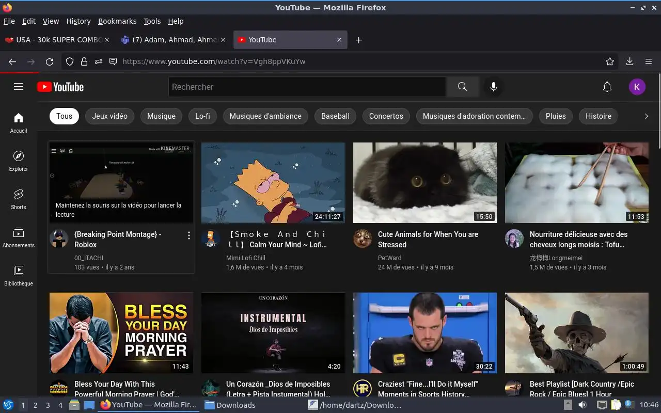Open Shorts in the YouTube sidebar

click(x=19, y=199)
